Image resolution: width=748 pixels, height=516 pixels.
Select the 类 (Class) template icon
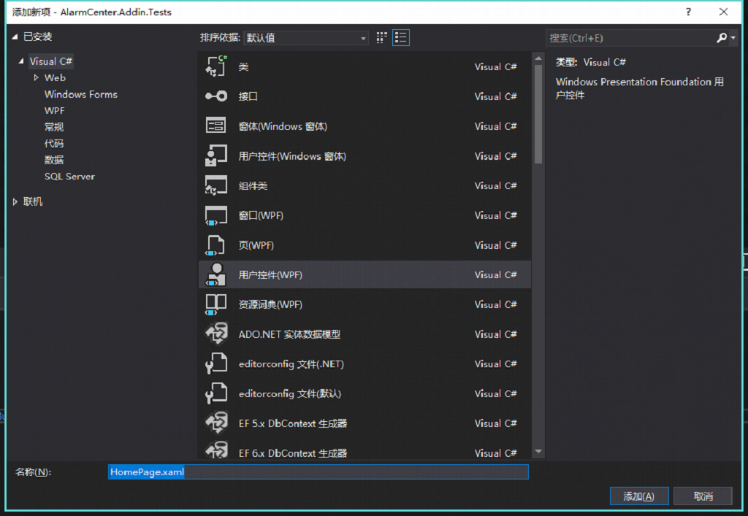tap(215, 66)
